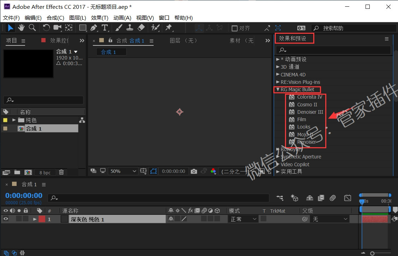Open the 编辑(E) menu
Image resolution: width=398 pixels, height=256 pixels.
click(x=33, y=18)
